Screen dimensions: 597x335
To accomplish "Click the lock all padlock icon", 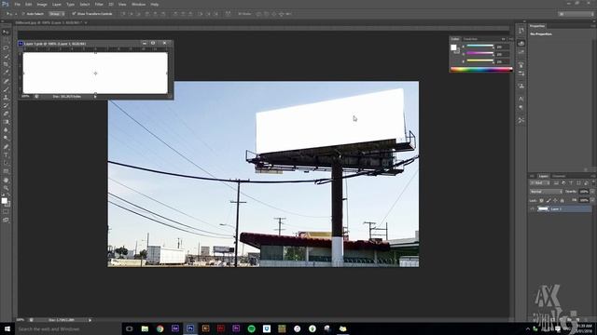I will pyautogui.click(x=562, y=200).
